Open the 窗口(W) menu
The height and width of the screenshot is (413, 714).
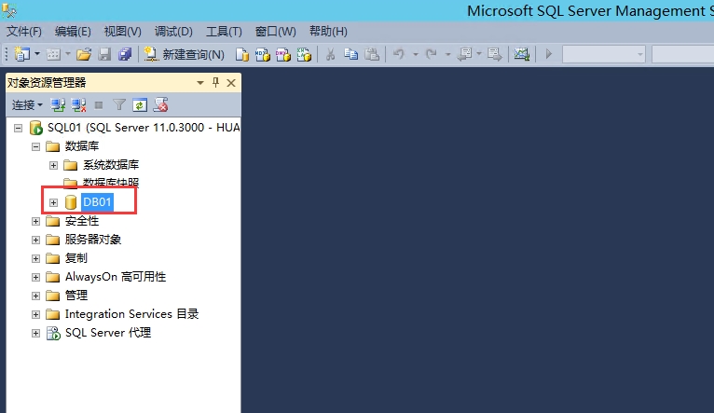coord(276,32)
